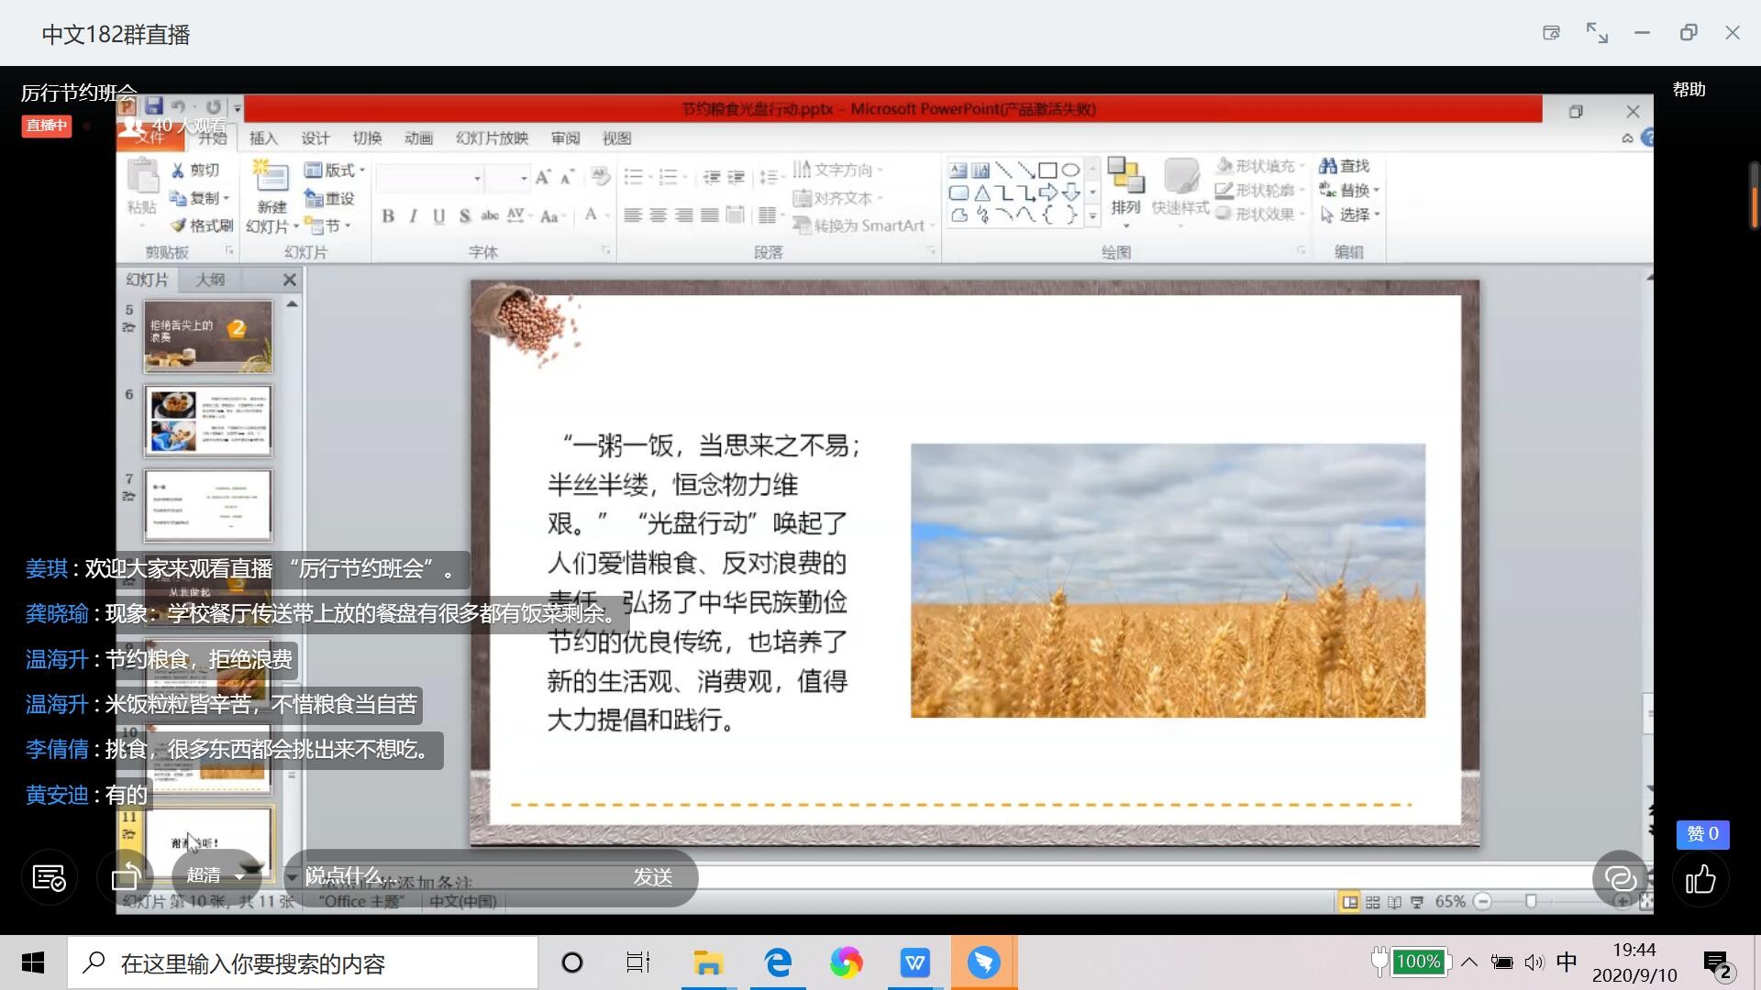Click the thumbs-up like icon

(x=1700, y=879)
